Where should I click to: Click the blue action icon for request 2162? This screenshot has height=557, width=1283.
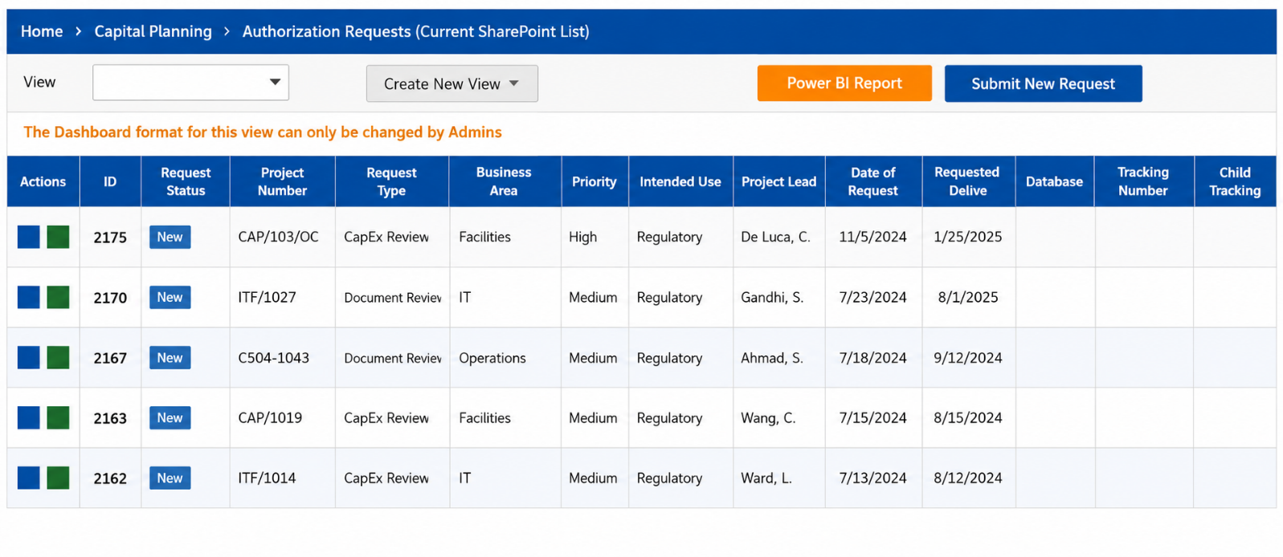[29, 478]
